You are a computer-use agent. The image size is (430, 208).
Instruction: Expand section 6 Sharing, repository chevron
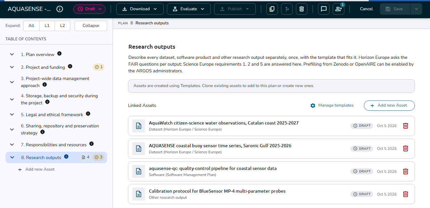pyautogui.click(x=12, y=129)
